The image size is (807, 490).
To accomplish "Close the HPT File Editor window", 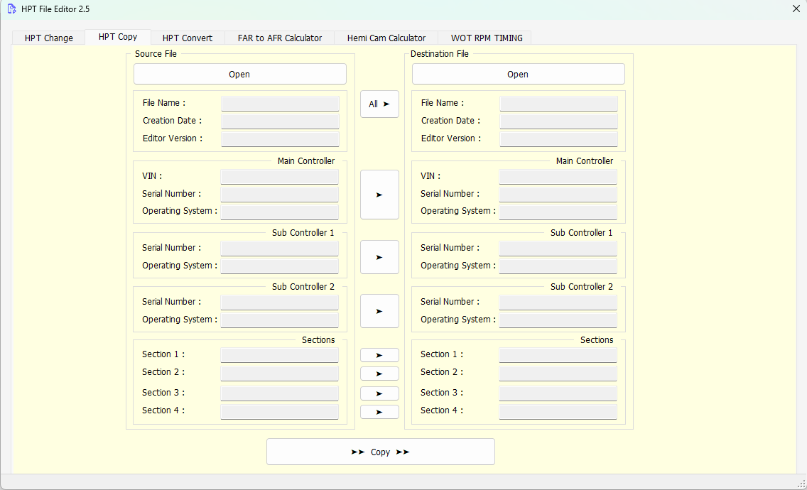I will (796, 9).
